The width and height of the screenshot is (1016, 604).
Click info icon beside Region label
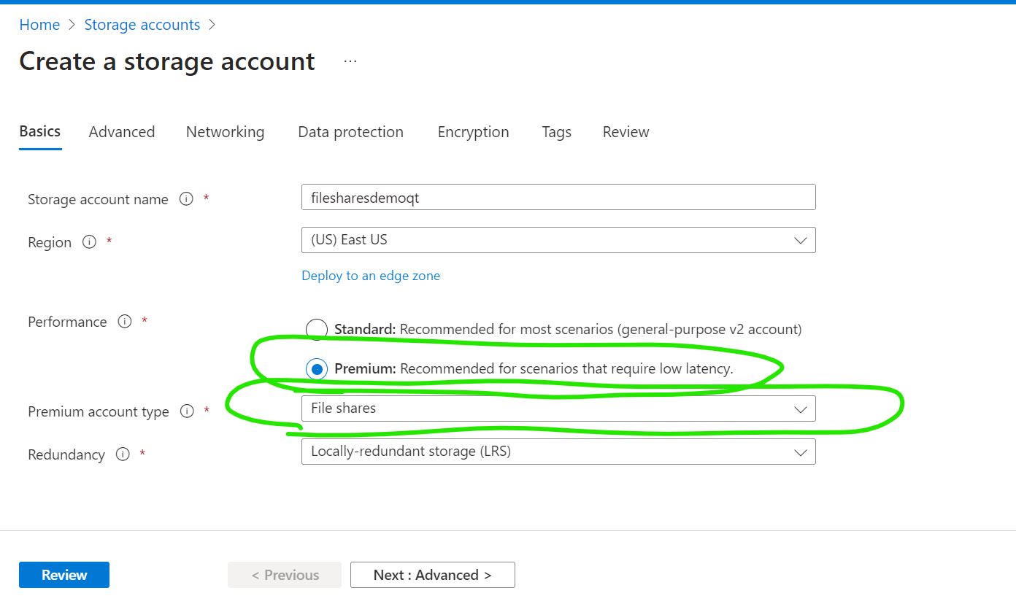pyautogui.click(x=89, y=242)
